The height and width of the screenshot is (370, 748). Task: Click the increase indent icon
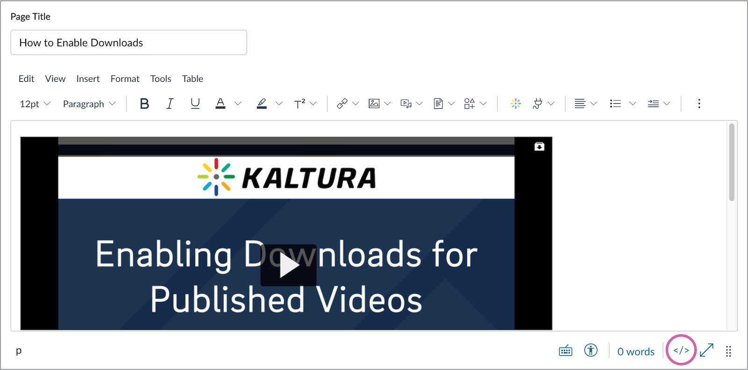654,104
